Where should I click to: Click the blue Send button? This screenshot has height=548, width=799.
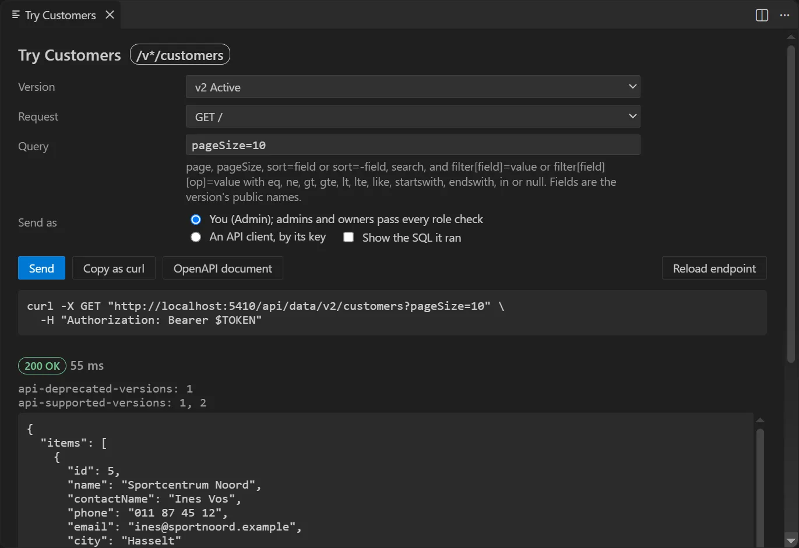click(41, 268)
